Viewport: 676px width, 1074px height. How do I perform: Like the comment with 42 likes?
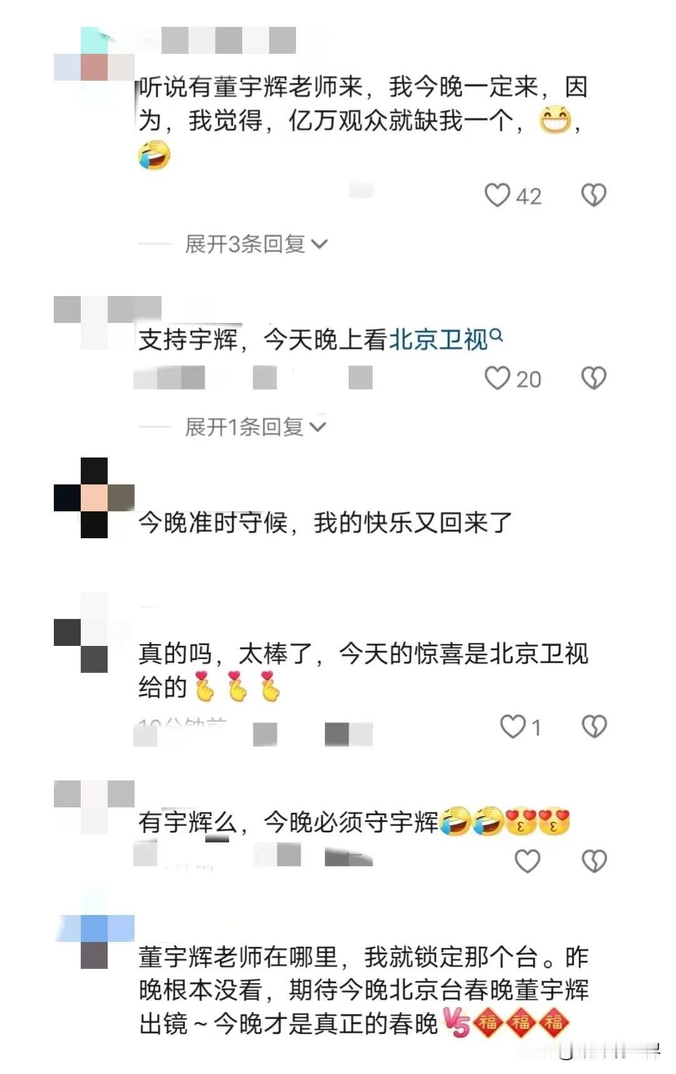pos(498,195)
